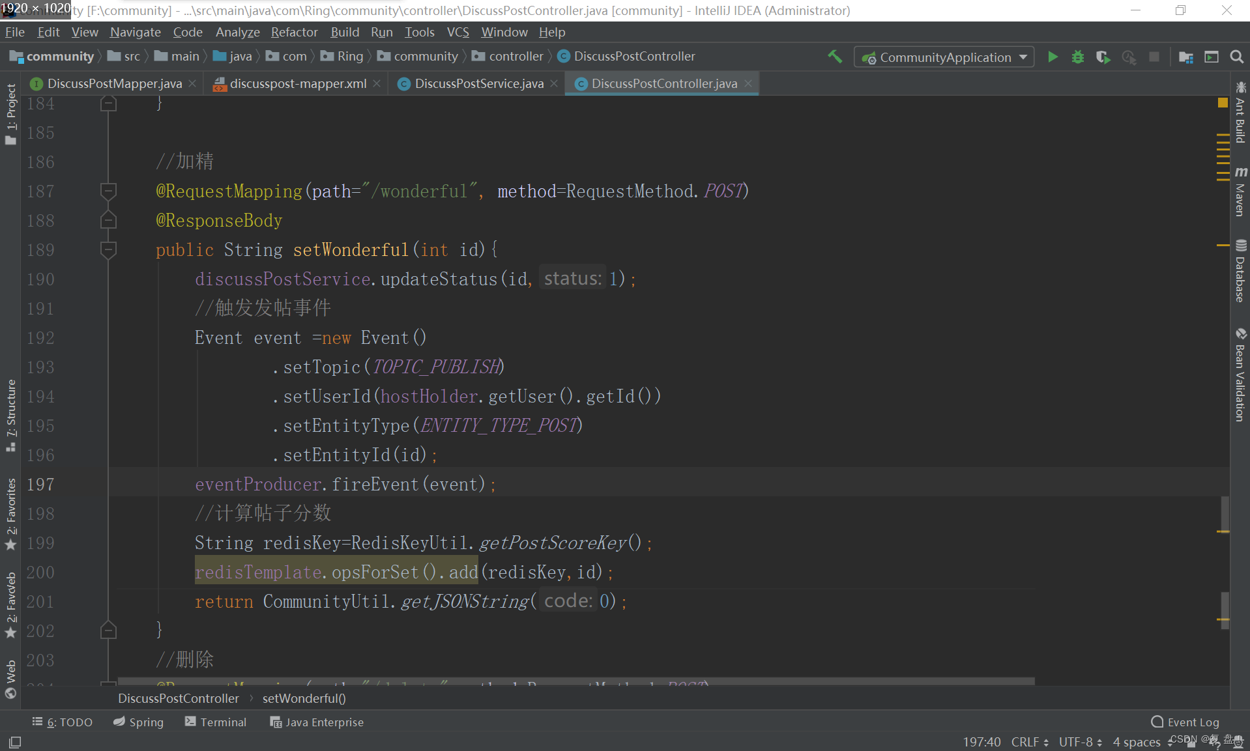The width and height of the screenshot is (1250, 751).
Task: Click the TOPIC_PUBLISH constant on line 193
Action: tap(436, 367)
